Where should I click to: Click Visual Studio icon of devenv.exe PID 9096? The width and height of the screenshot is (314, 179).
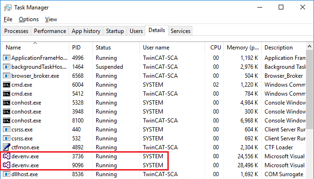7,165
